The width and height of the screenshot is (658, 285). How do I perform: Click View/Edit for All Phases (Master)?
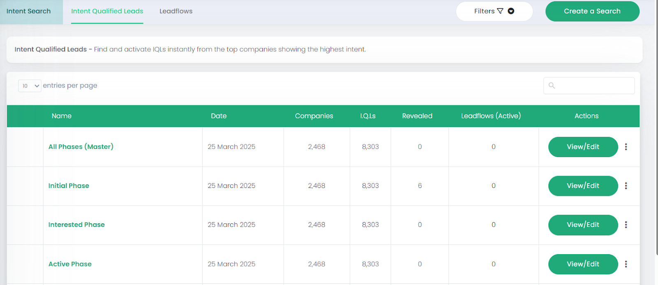pos(583,147)
